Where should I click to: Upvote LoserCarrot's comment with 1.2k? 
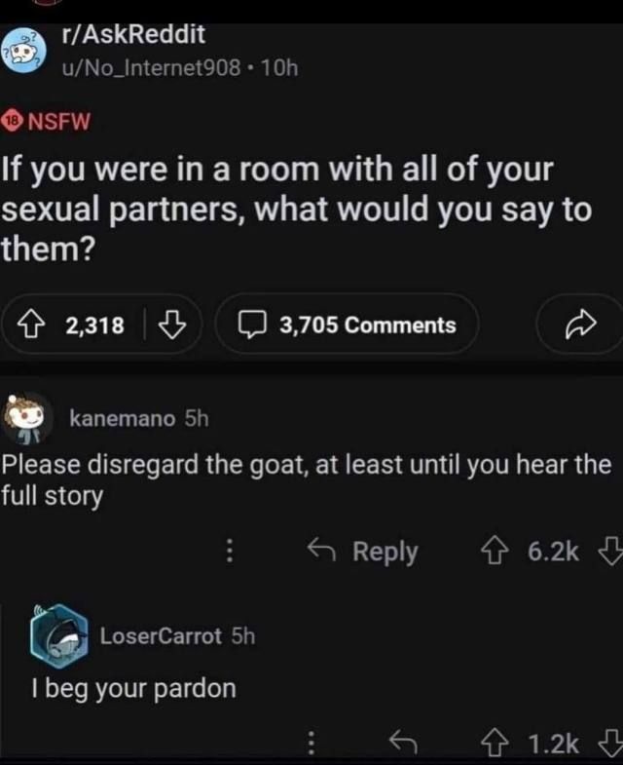(x=495, y=743)
